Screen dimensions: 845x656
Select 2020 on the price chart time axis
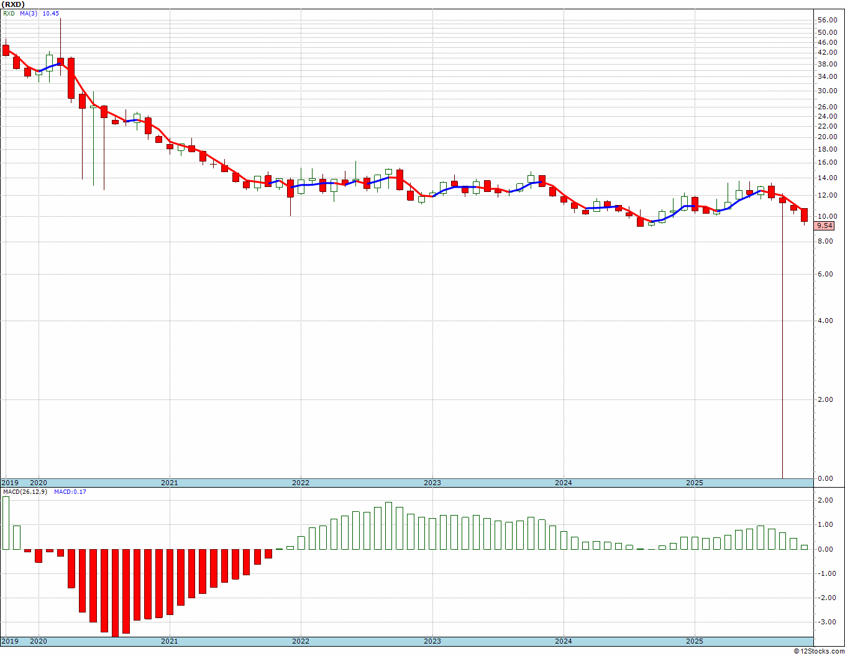[39, 483]
